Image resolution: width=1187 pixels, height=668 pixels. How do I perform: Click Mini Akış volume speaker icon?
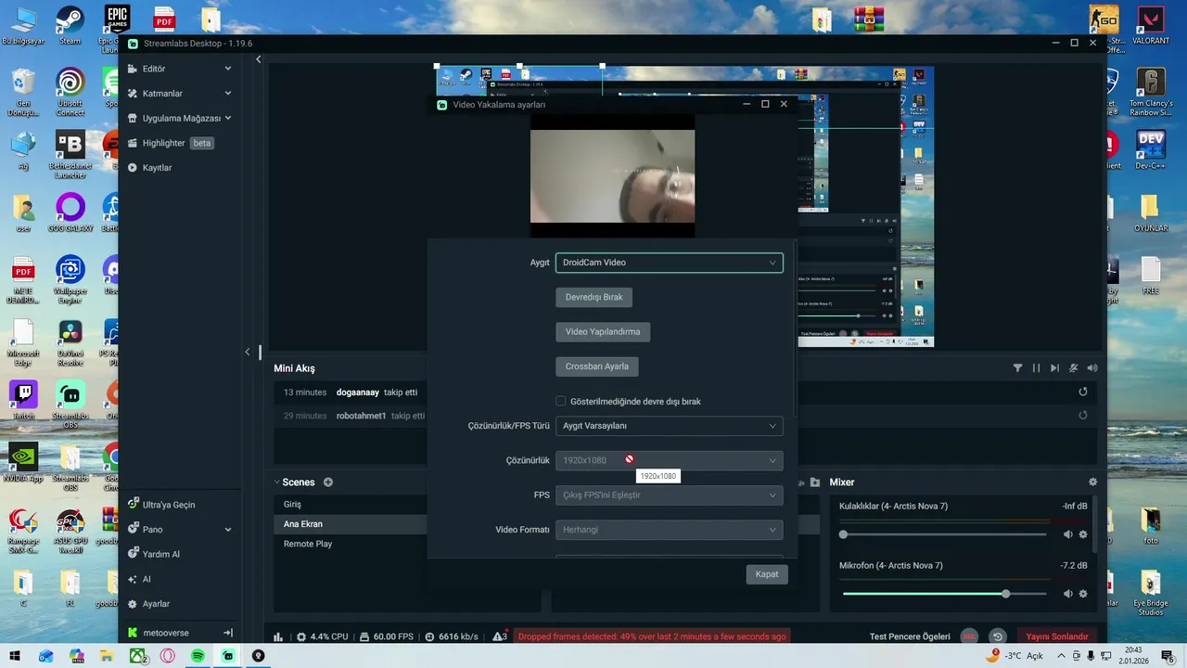pyautogui.click(x=1092, y=368)
